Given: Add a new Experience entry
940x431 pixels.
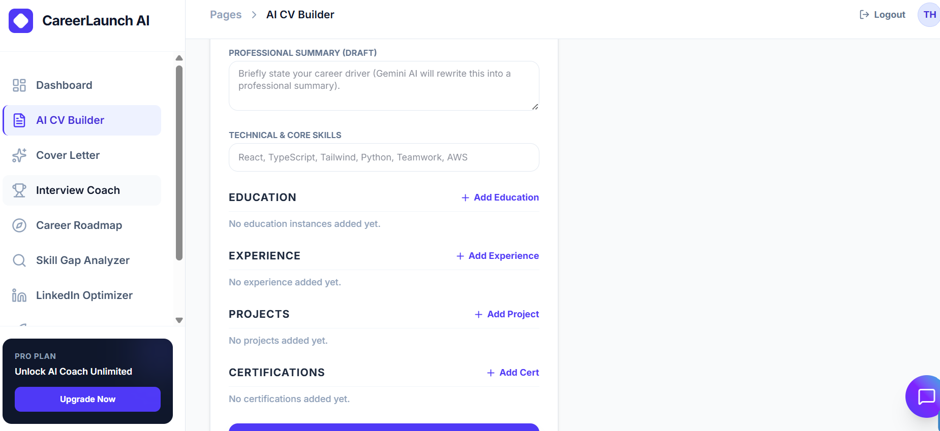Looking at the screenshot, I should click(x=498, y=256).
